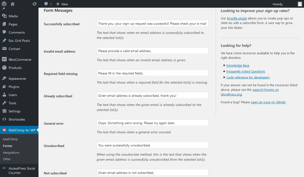Open the comments bubble icon in toolbar
The width and height of the screenshot is (304, 177).
(x=46, y=4)
